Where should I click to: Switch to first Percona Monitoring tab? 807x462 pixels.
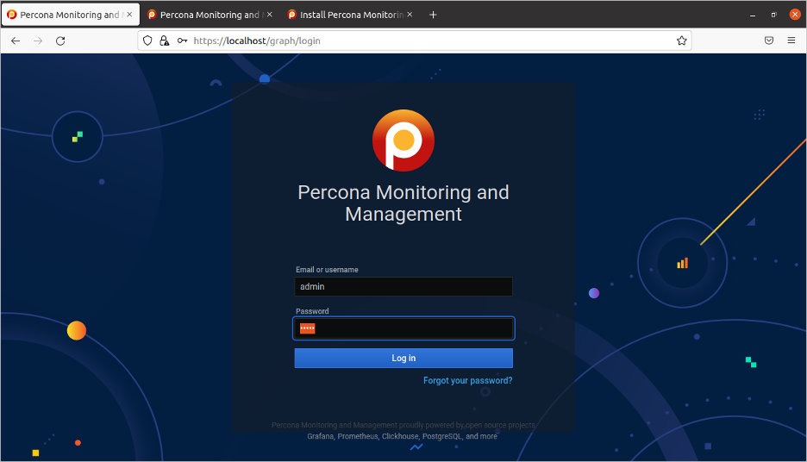pos(70,15)
